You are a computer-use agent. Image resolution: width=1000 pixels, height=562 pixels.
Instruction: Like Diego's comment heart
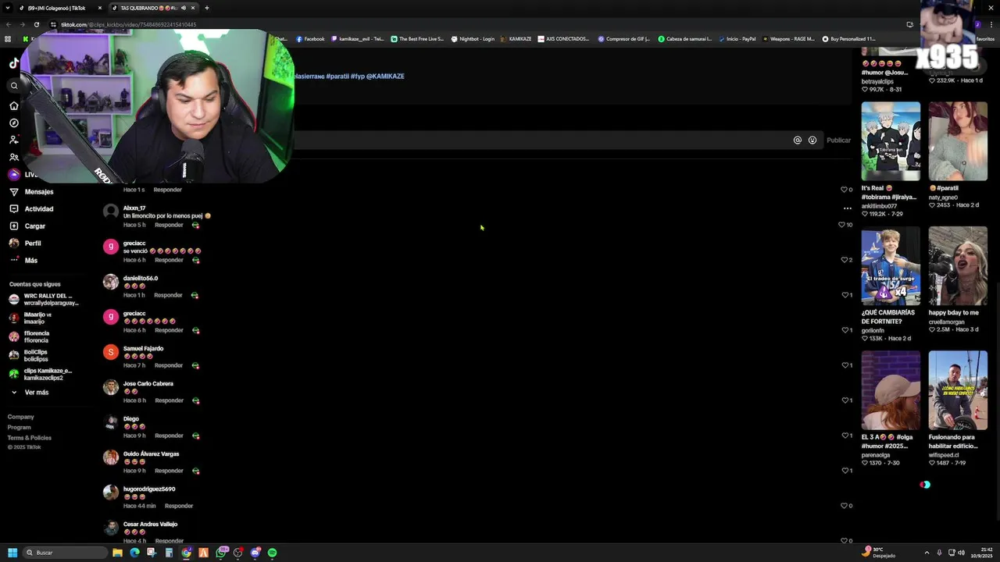point(844,436)
